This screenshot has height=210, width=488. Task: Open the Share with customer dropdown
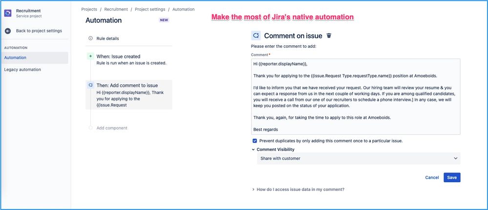359,158
